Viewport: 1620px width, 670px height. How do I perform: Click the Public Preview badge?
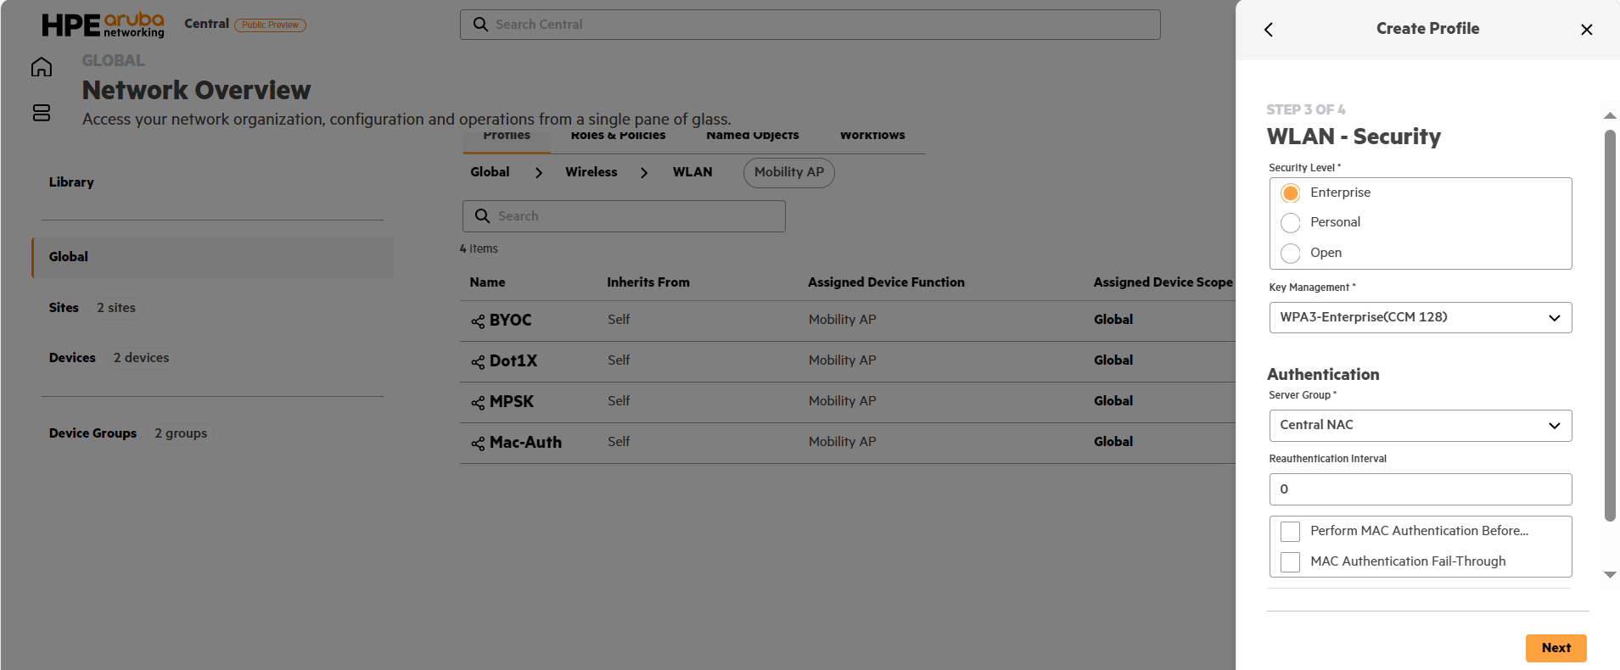click(270, 25)
